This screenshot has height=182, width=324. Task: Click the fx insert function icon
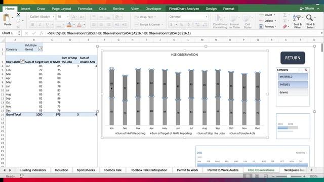[42, 33]
